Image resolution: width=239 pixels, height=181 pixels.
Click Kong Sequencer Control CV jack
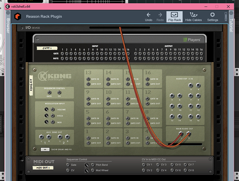click(x=59, y=92)
